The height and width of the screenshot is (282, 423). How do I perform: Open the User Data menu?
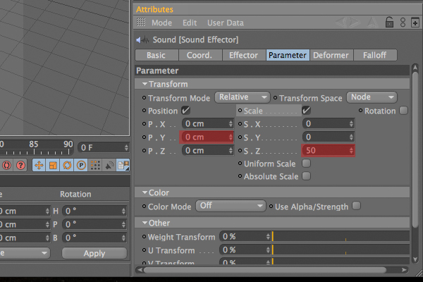coord(226,23)
